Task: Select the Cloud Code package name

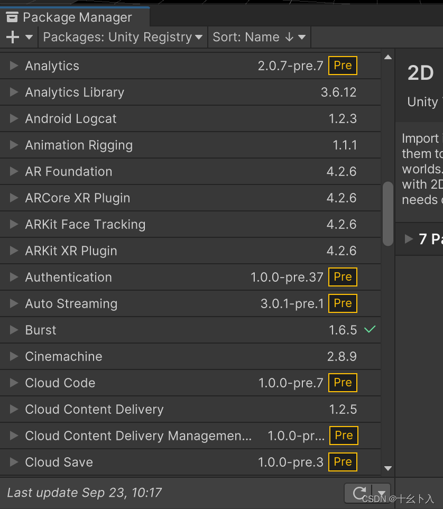Action: coord(60,383)
